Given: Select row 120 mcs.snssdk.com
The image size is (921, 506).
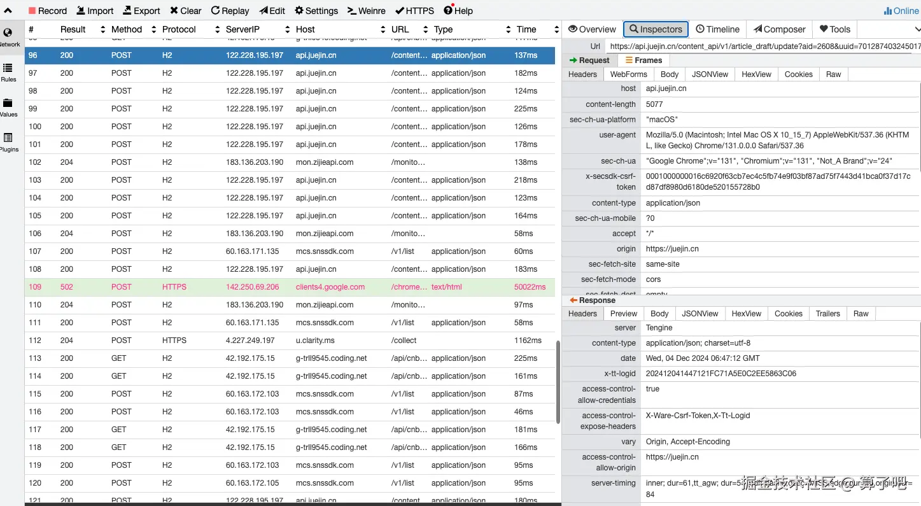Looking at the screenshot, I should [x=290, y=483].
